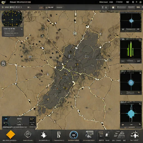The width and height of the screenshot is (143, 143).
Task: Open the right panel with green bars
Action: click(x=131, y=51)
